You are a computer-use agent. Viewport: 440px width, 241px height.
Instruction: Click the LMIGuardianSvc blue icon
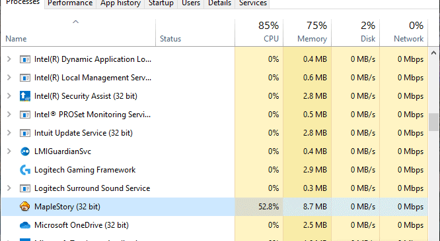[x=24, y=151]
